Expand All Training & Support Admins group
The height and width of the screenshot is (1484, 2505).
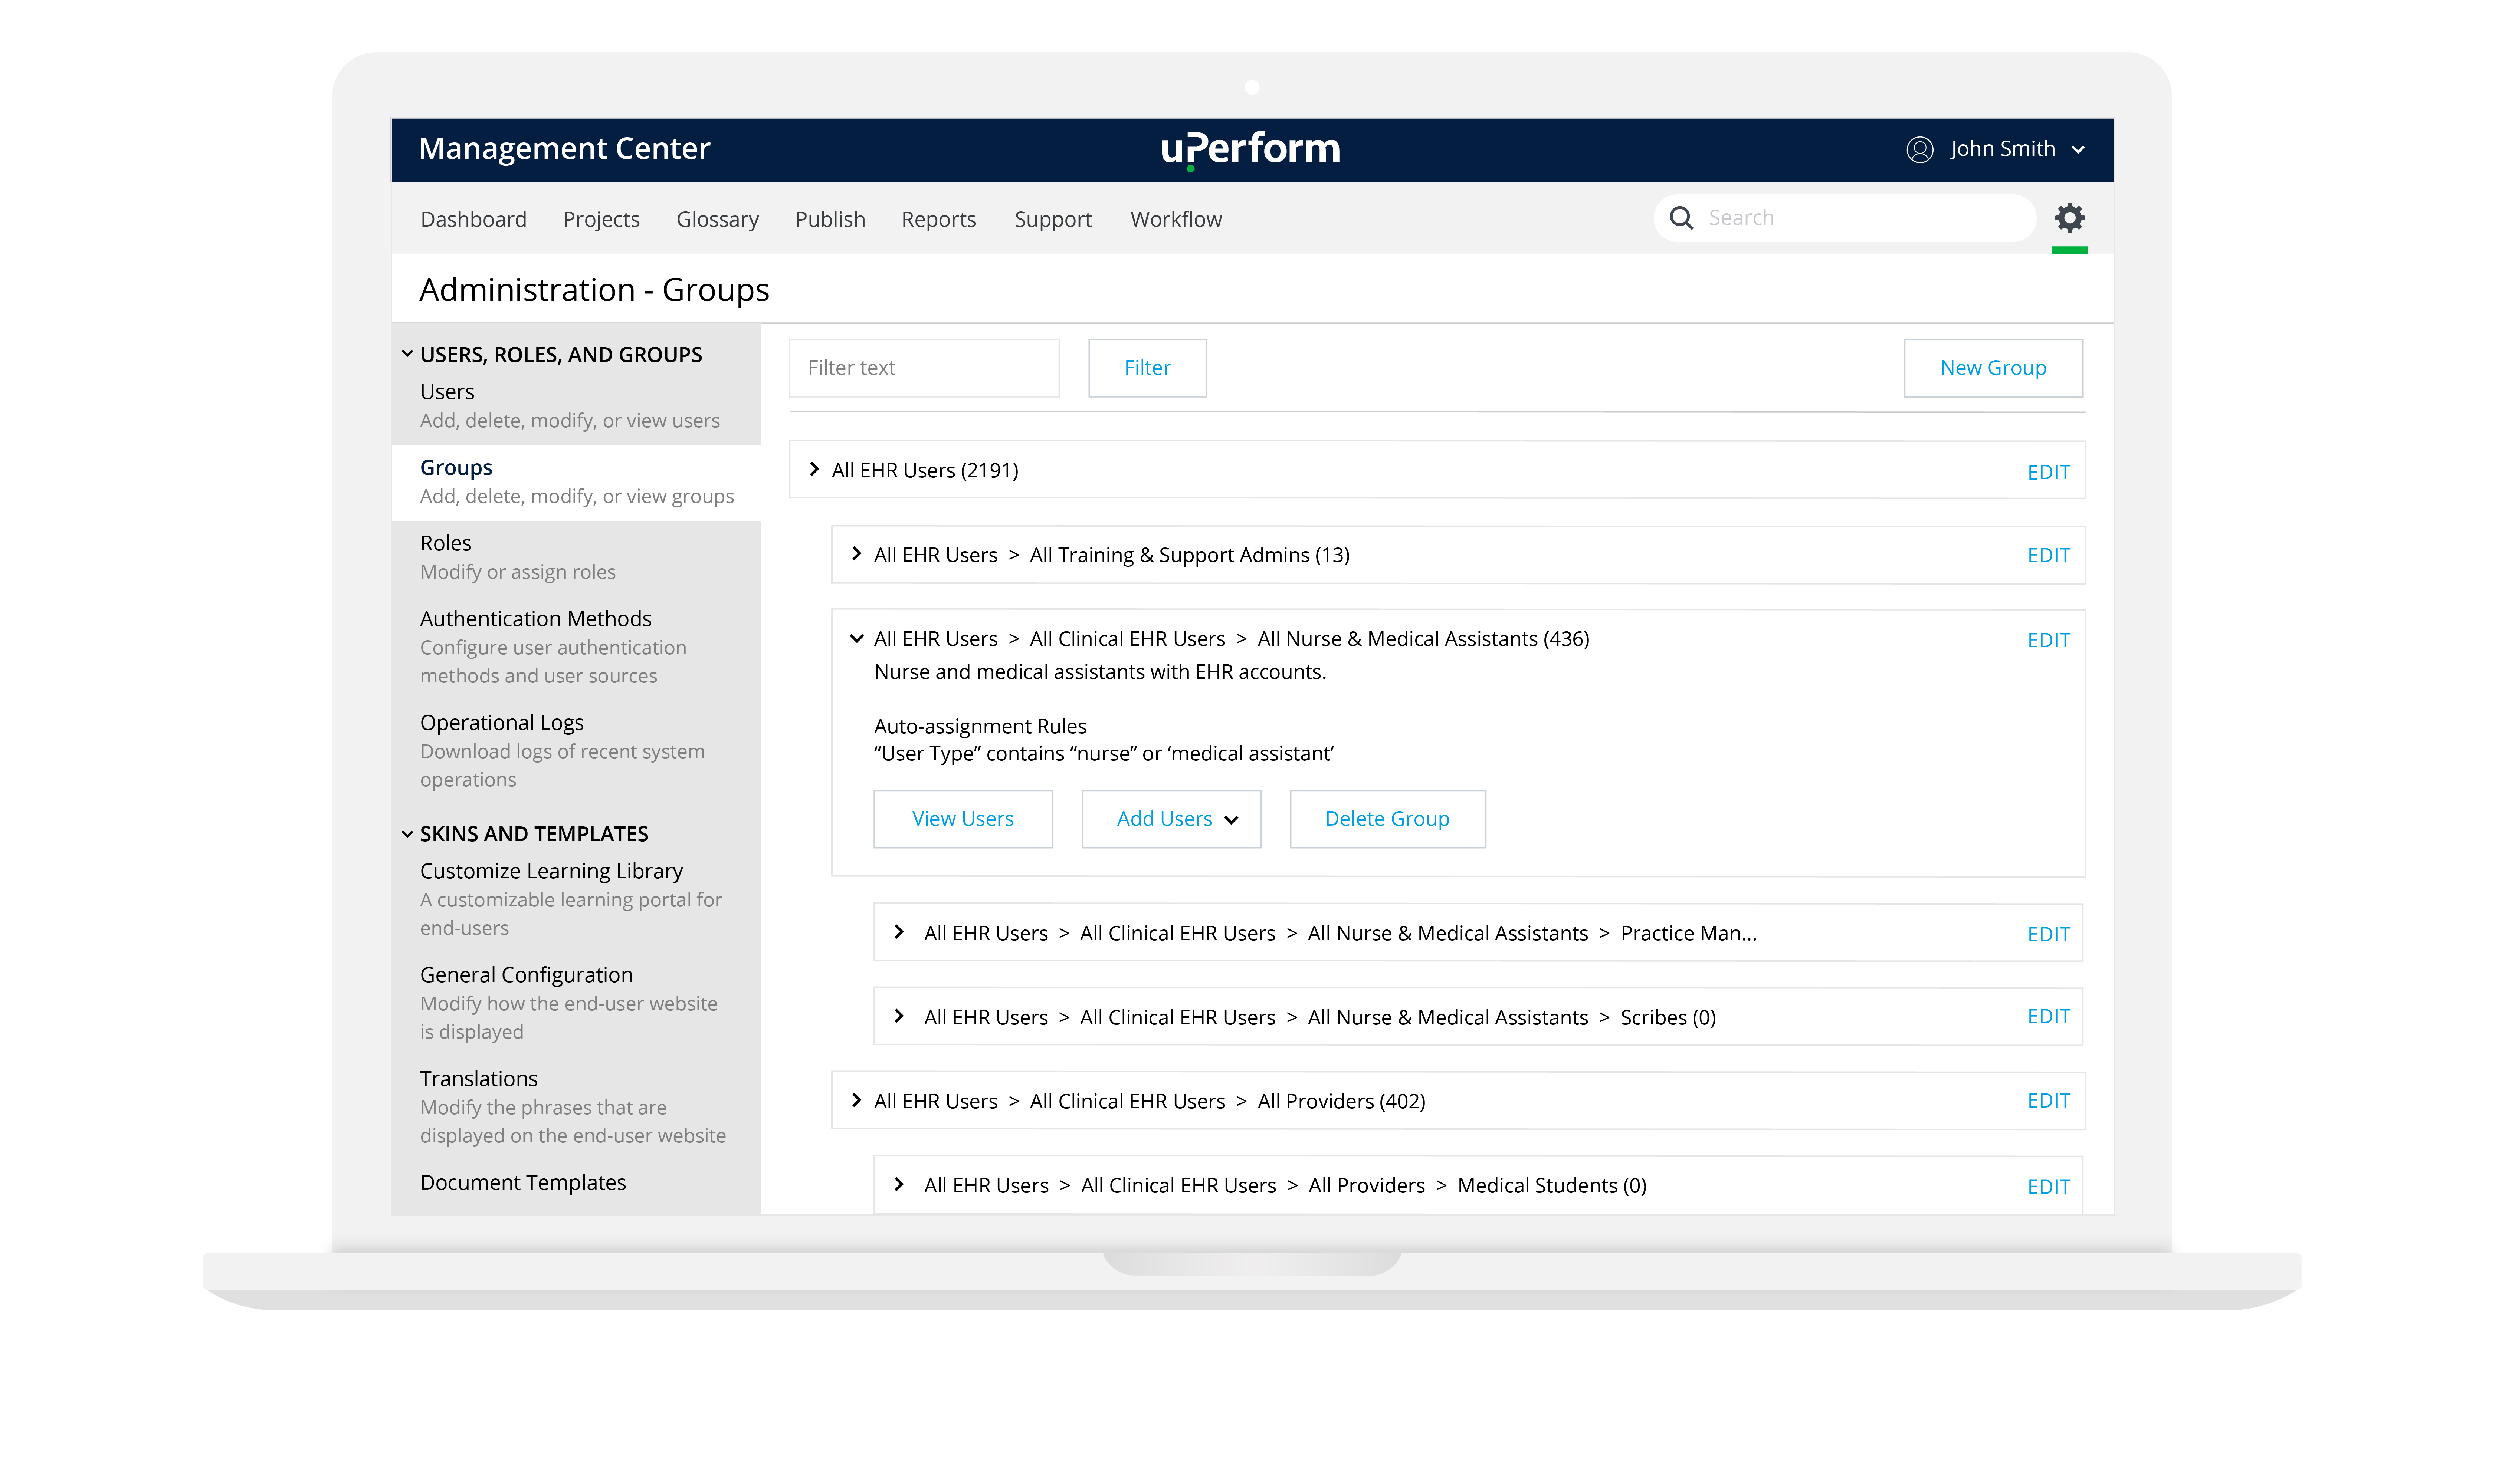[x=856, y=554]
